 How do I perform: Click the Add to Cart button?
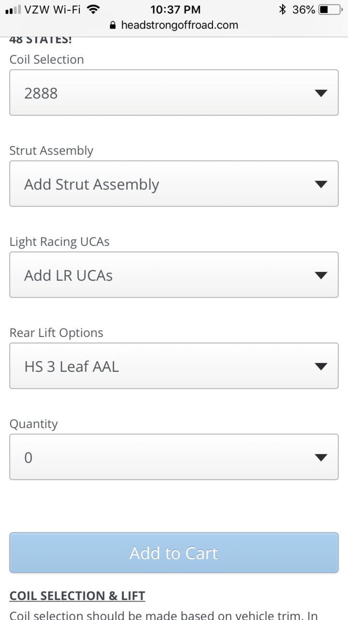[x=174, y=553]
